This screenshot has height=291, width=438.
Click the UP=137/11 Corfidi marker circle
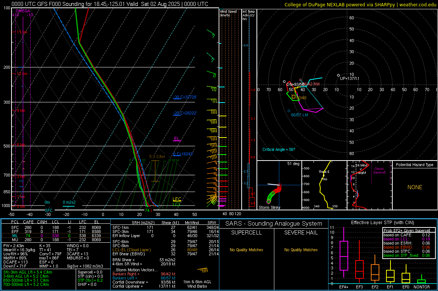pyautogui.click(x=338, y=75)
